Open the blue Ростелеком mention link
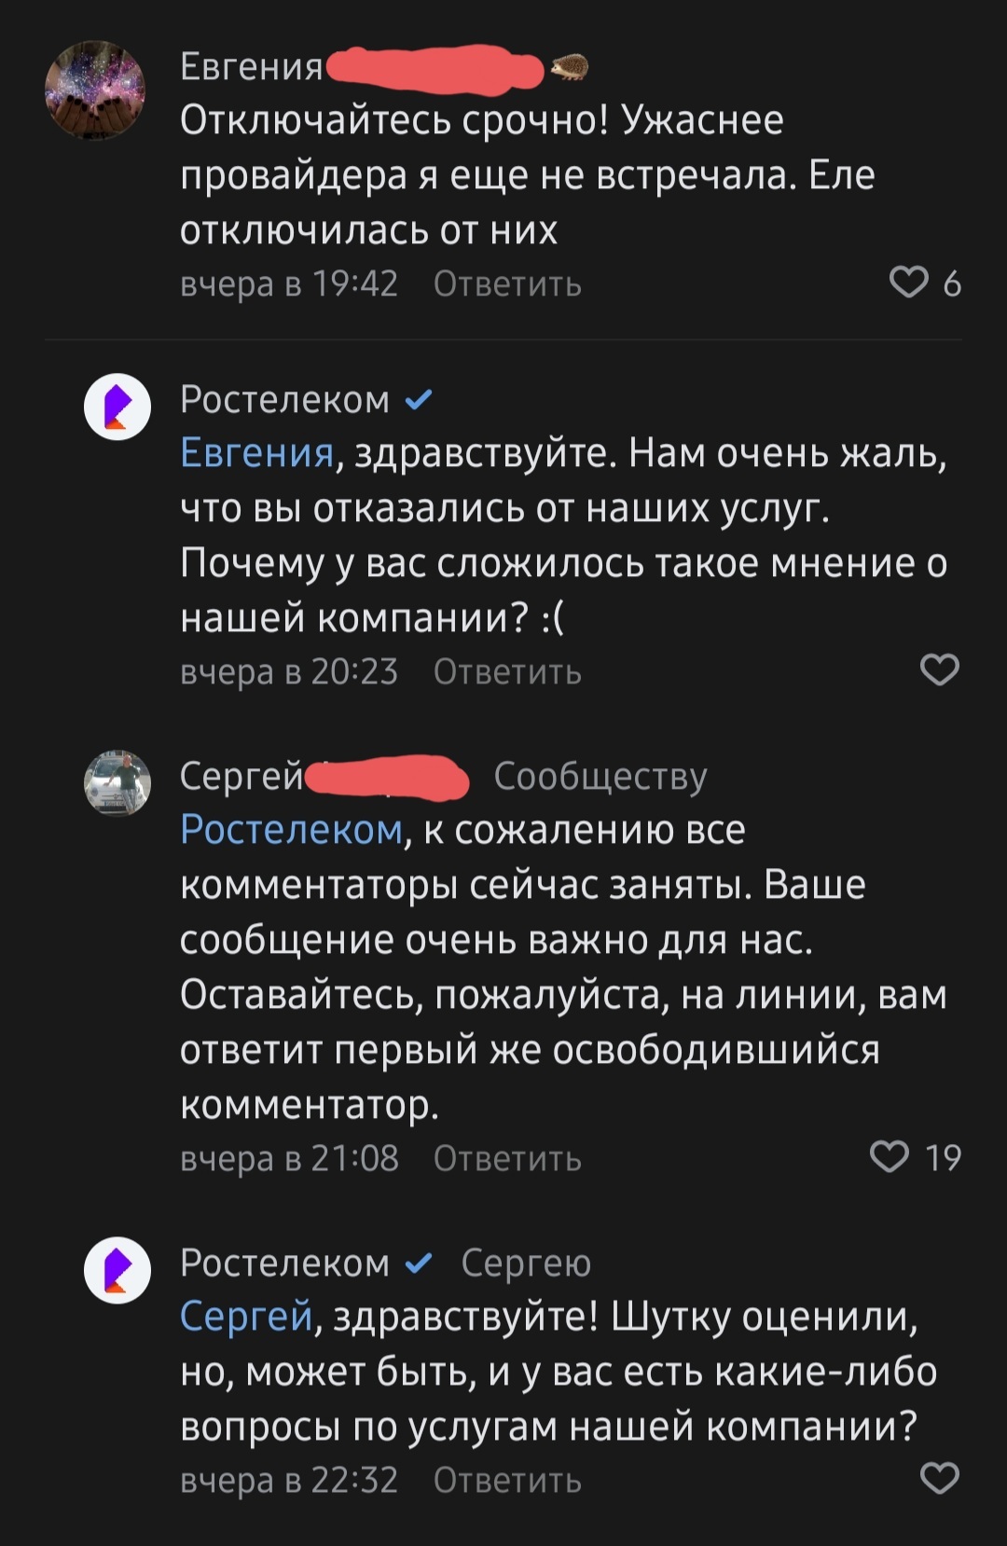The height and width of the screenshot is (1546, 1007). [x=291, y=830]
